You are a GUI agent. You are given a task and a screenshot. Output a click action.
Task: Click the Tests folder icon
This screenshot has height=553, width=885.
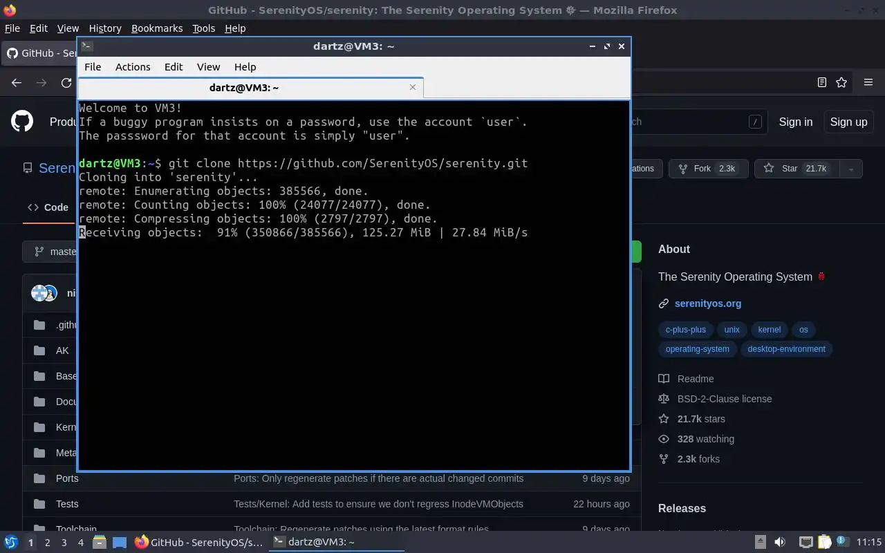(x=40, y=504)
